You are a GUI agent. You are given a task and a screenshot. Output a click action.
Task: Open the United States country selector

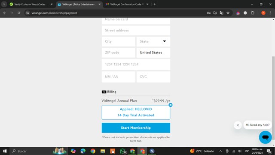(153, 53)
